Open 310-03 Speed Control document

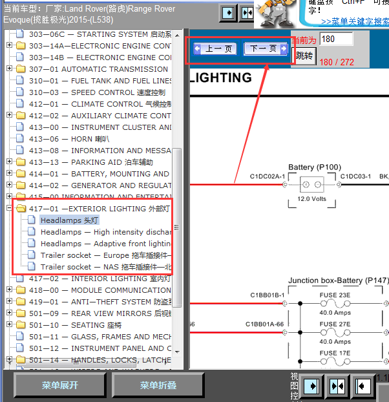point(97,92)
